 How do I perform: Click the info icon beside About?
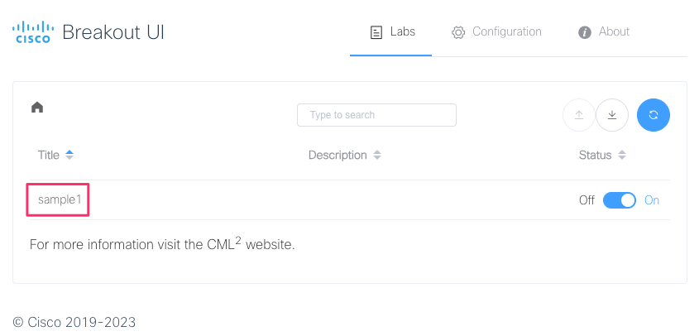pyautogui.click(x=585, y=32)
